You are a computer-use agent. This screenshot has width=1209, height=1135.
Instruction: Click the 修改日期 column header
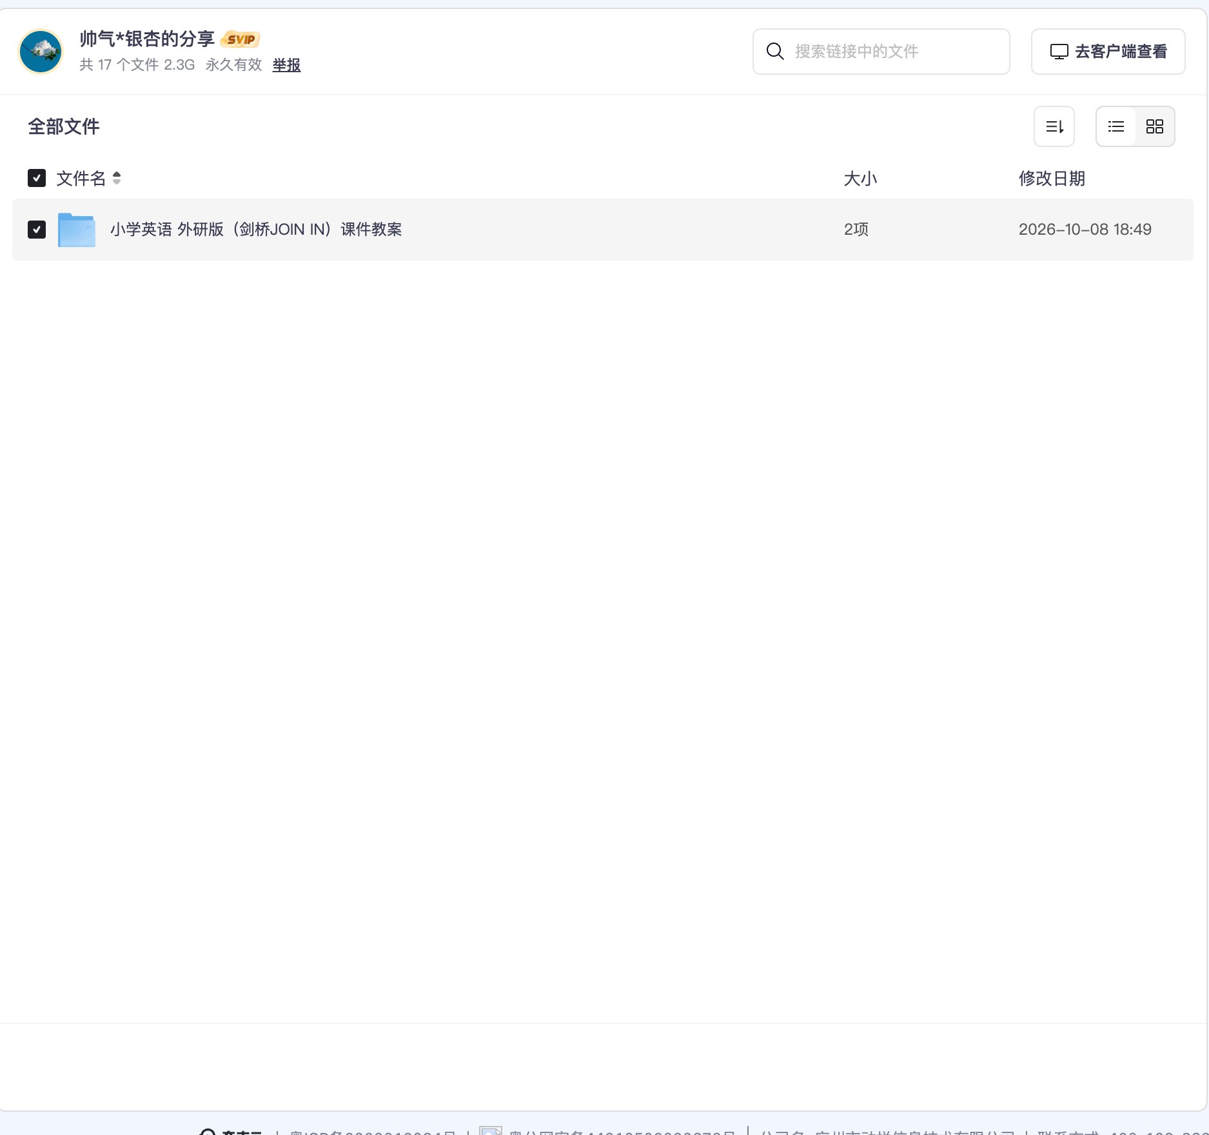pyautogui.click(x=1052, y=179)
